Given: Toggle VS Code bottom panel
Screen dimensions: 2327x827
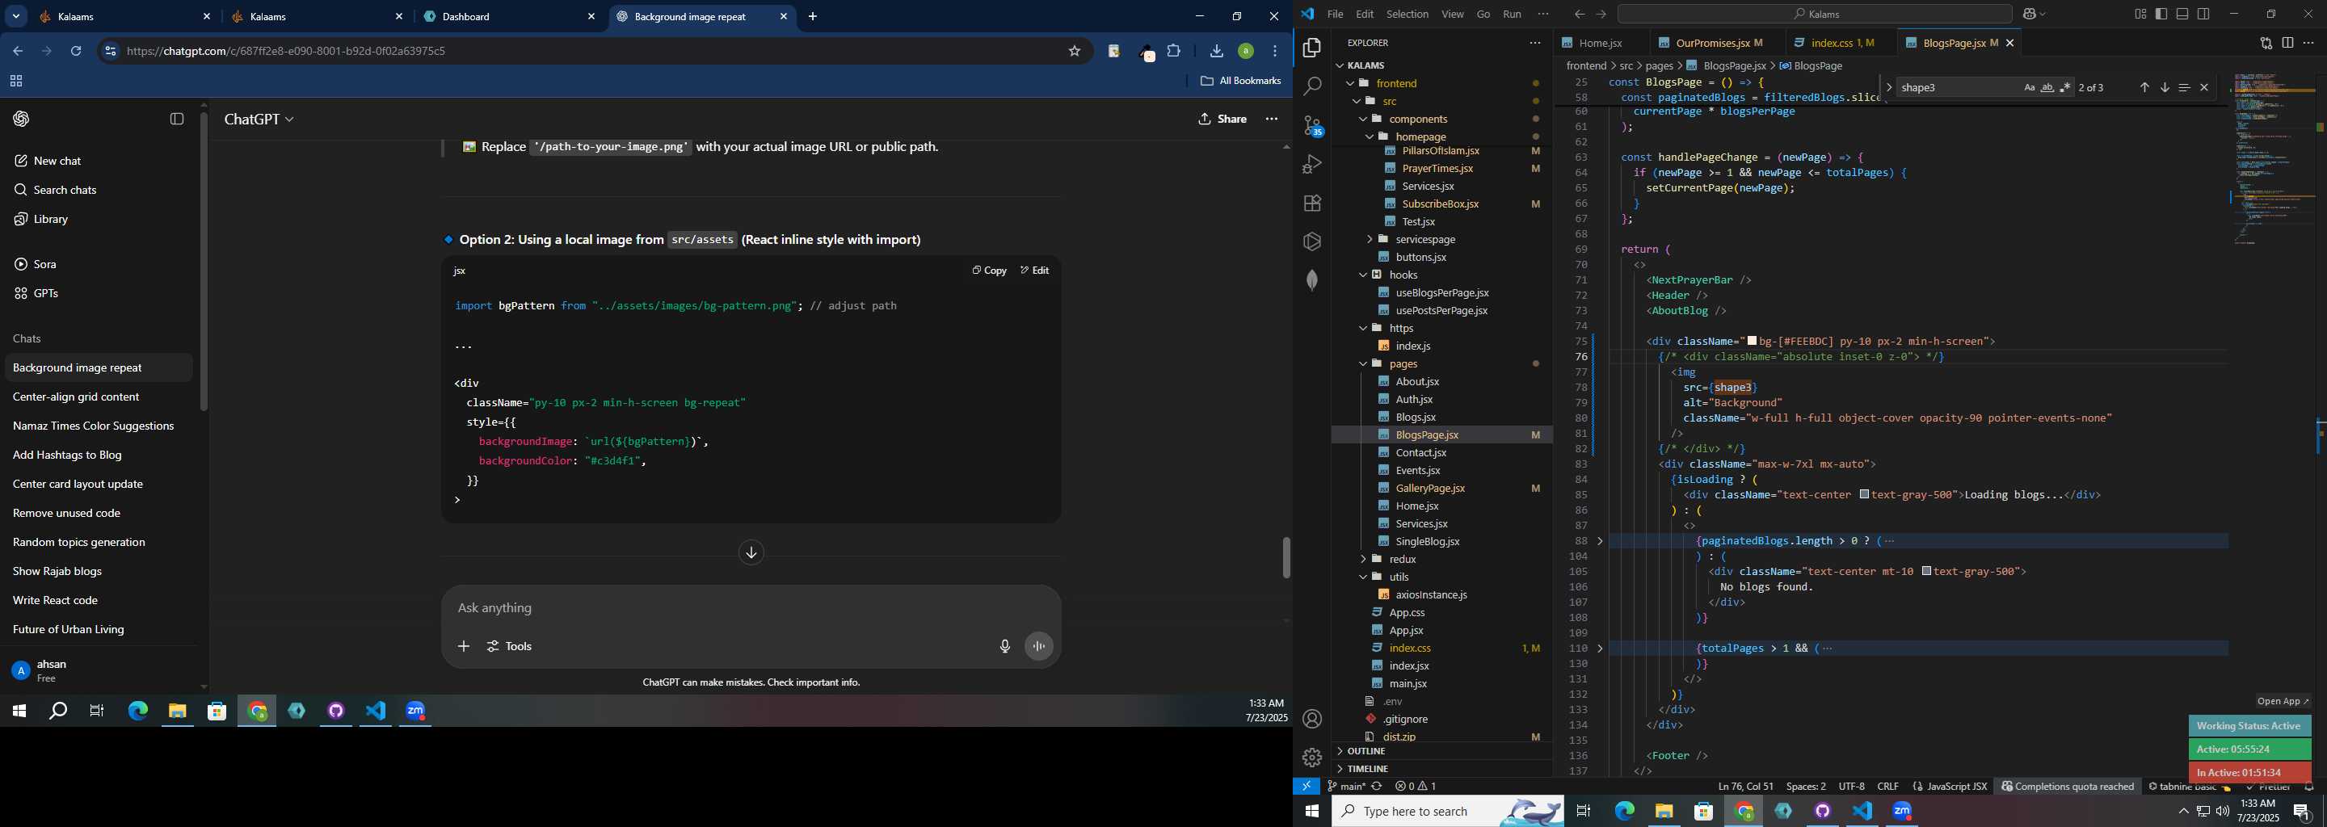Looking at the screenshot, I should pos(2182,15).
